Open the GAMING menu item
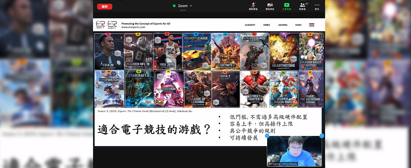Screen dimensions: 411x168 click(283, 25)
